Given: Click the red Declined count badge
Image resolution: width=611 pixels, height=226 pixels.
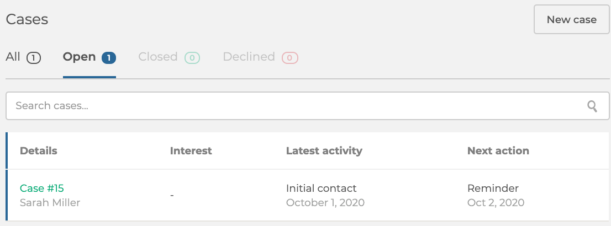Looking at the screenshot, I should (x=290, y=58).
